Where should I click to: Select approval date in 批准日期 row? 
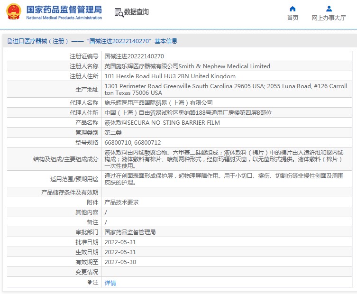coord(120,242)
